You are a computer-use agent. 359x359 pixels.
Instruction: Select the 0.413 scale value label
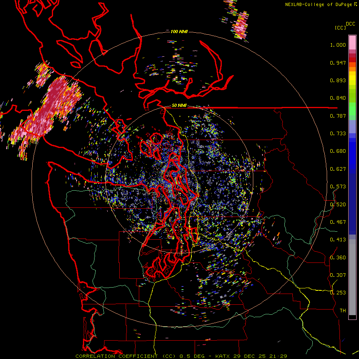tap(338, 240)
